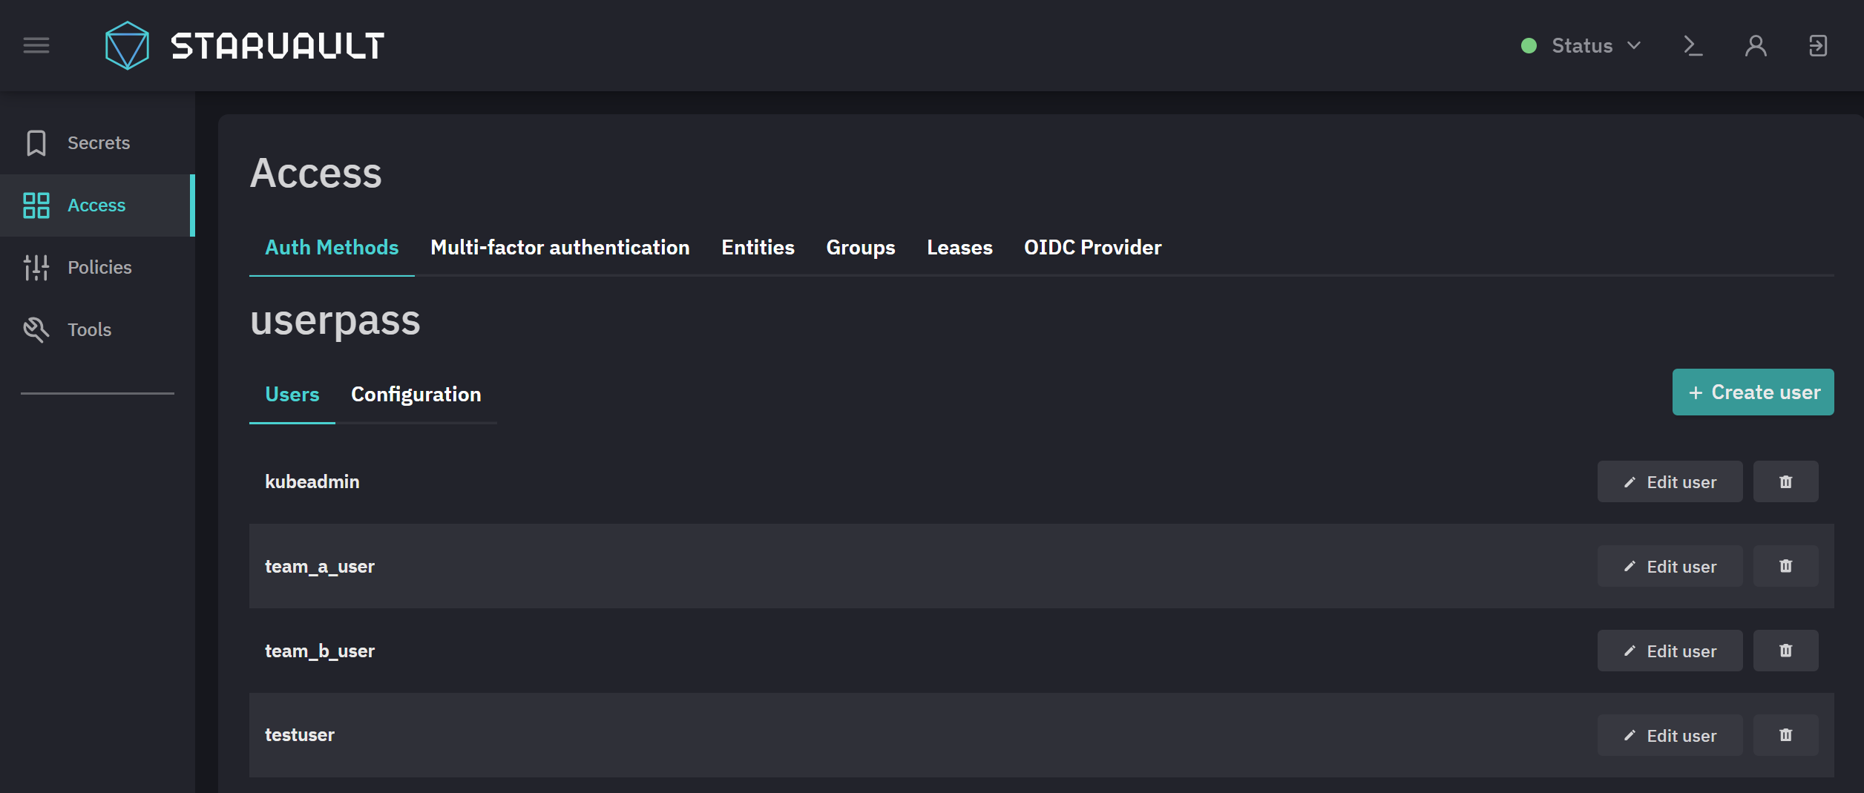Open the console terminal icon
Viewport: 1864px width, 793px height.
pos(1693,46)
